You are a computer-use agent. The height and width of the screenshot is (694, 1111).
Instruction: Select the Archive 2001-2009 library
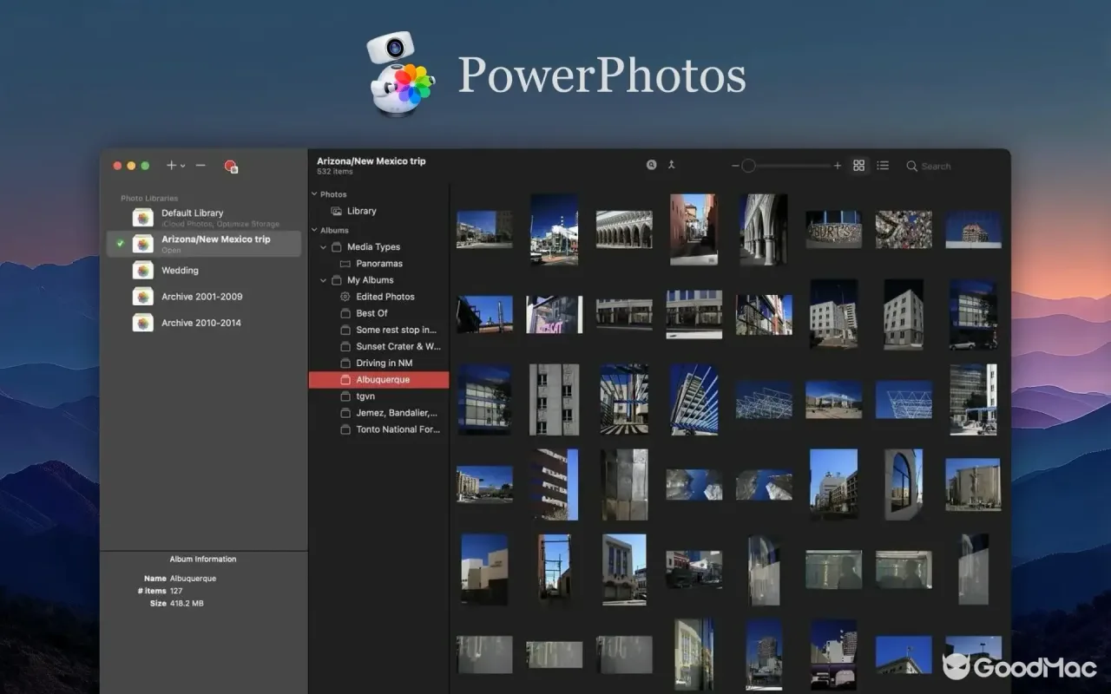pos(204,297)
